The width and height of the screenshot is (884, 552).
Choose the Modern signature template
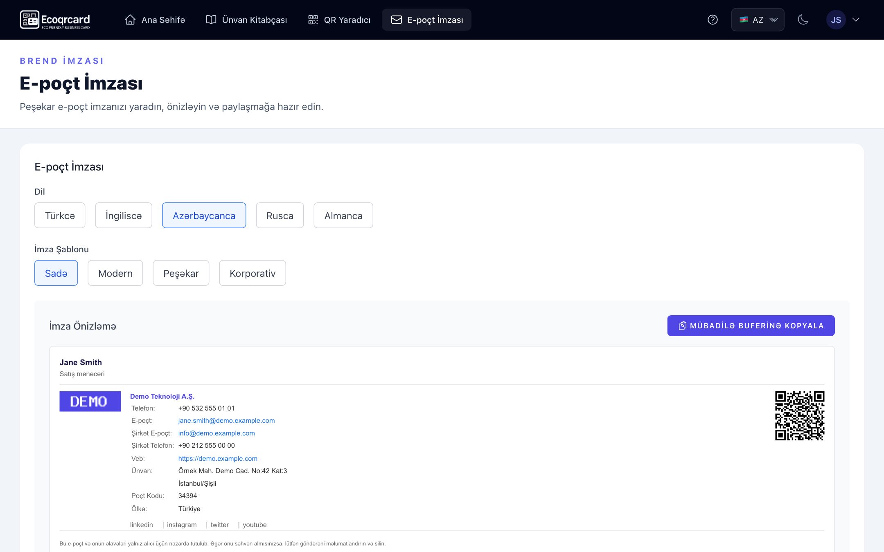pyautogui.click(x=115, y=273)
